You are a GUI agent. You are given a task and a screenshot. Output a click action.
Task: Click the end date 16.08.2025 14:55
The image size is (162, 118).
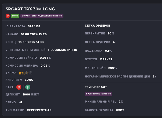31,42
